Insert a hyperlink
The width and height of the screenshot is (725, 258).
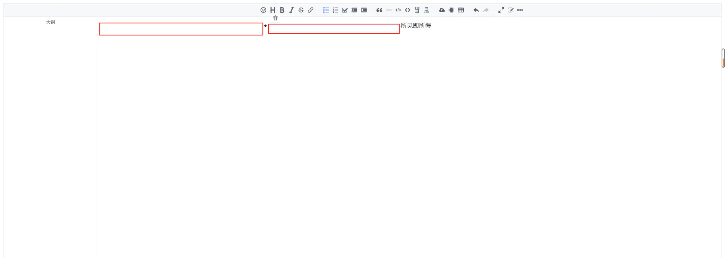coord(310,10)
